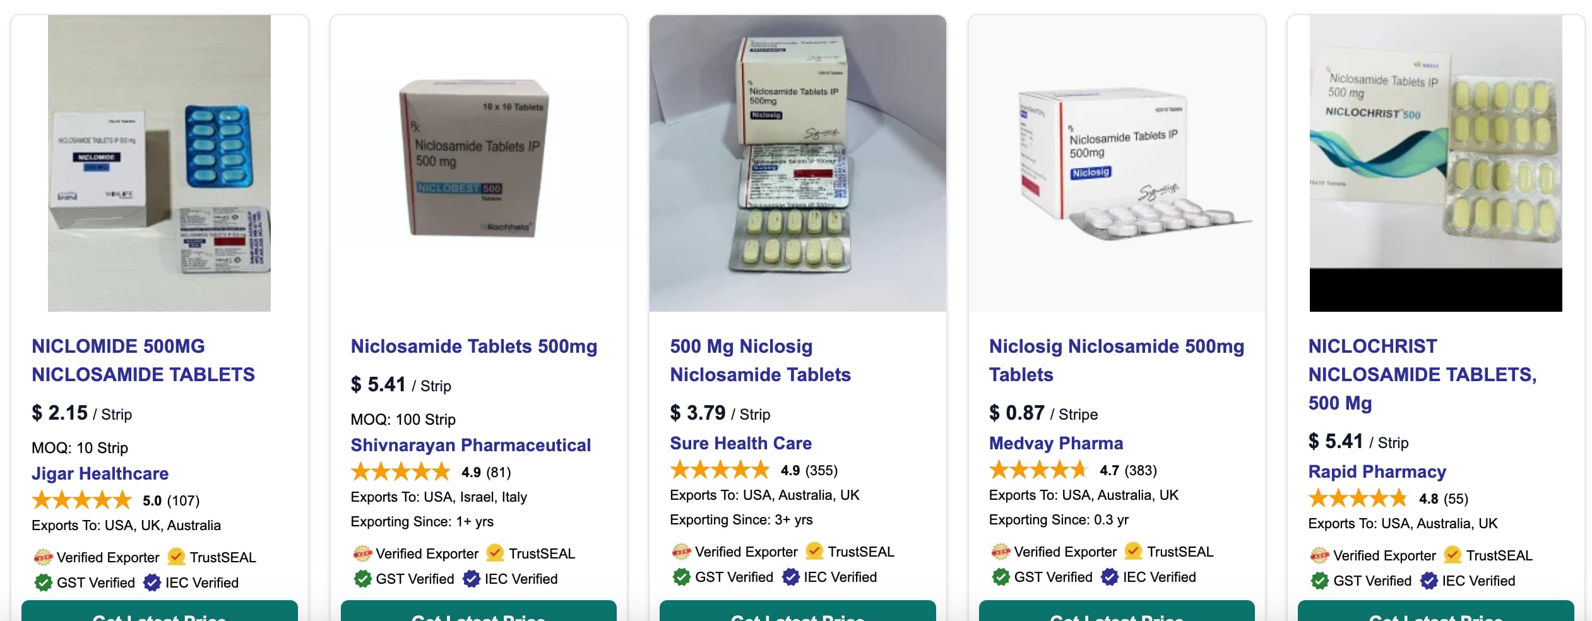Click Verified Exporter badge icon for Jigar Healthcare

coord(43,557)
